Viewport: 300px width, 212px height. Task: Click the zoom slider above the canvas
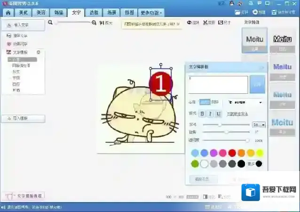point(73,23)
